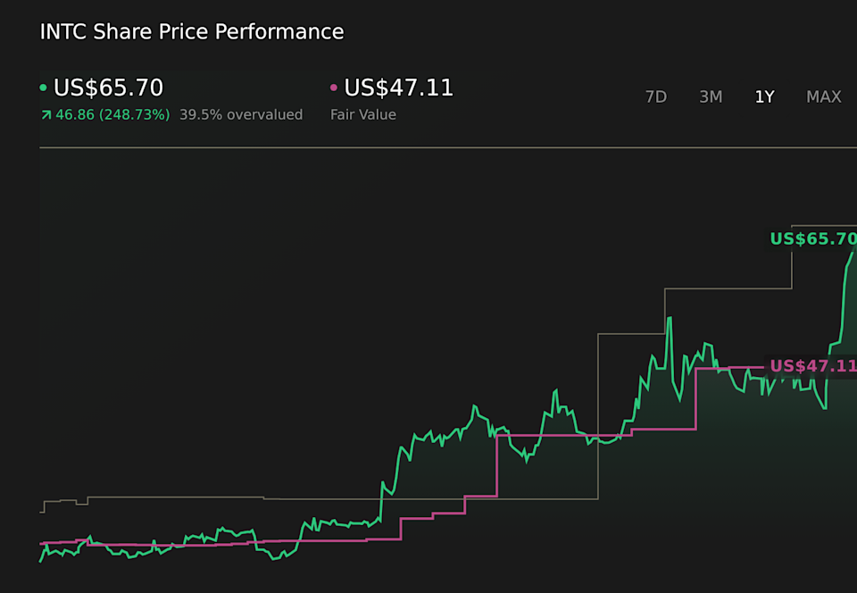Switch to the 3M time range

pyautogui.click(x=711, y=96)
